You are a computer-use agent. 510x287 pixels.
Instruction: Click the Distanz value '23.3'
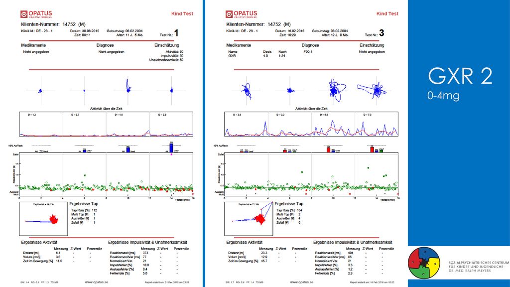coord(264,253)
